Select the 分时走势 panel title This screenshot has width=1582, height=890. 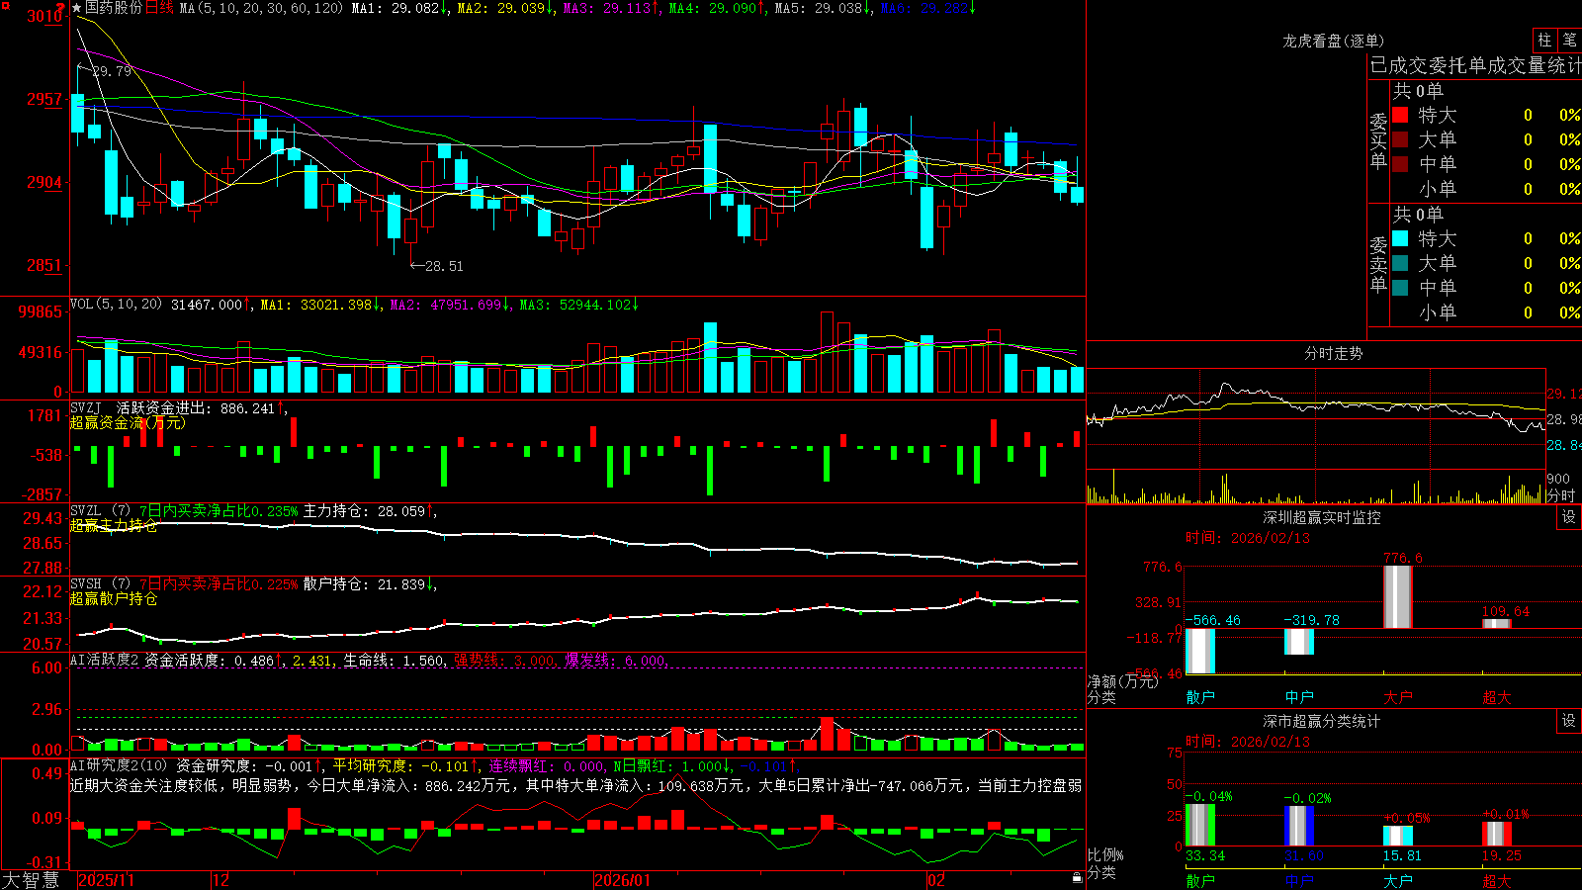click(x=1334, y=353)
